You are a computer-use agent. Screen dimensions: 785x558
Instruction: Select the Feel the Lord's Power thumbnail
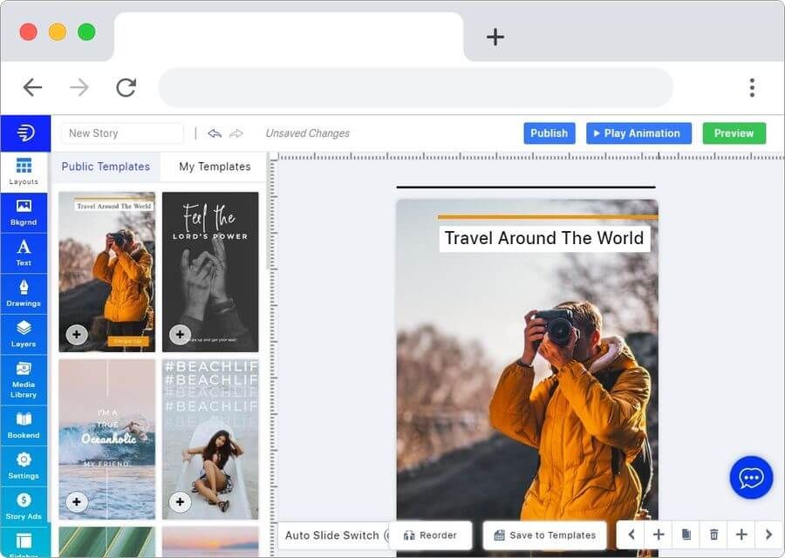(210, 272)
